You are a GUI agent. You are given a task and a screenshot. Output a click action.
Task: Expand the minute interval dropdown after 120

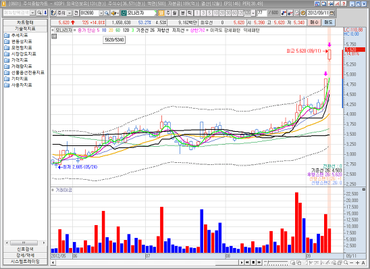point(253,13)
